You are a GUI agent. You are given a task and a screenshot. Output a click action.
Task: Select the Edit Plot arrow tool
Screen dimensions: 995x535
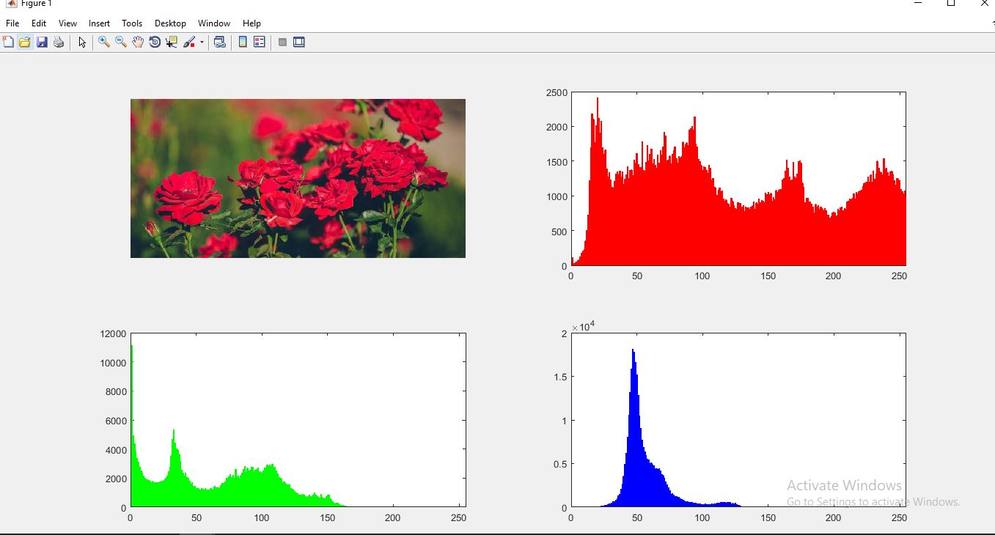82,42
